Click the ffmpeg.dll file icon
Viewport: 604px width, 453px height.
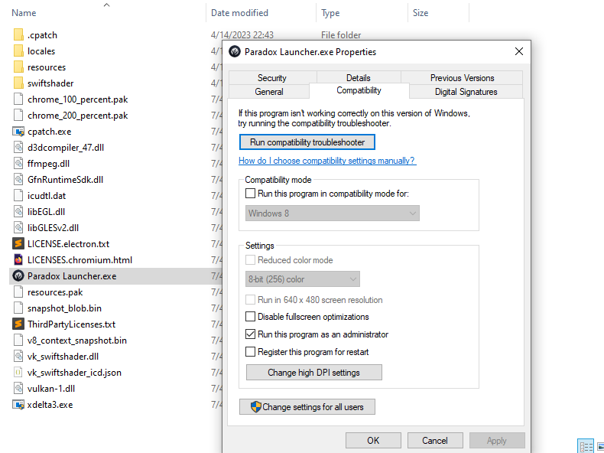[18, 164]
